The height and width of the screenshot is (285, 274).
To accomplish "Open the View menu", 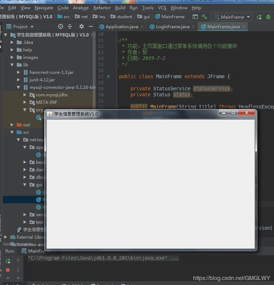I will click(x=25, y=8).
